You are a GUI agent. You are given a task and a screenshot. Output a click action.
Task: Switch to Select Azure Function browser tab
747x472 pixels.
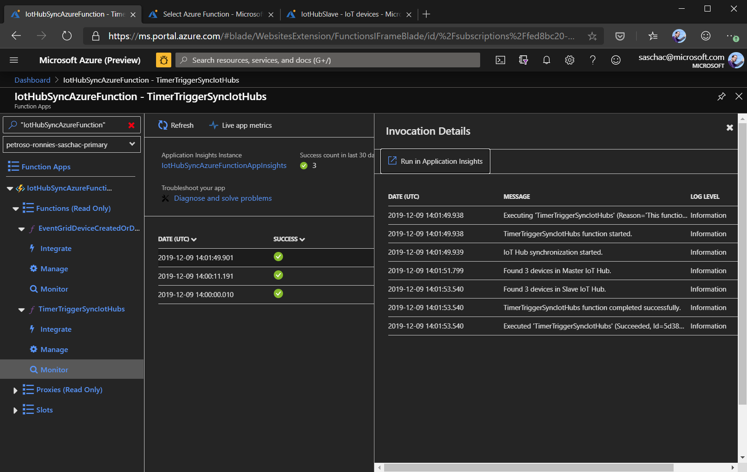point(211,14)
